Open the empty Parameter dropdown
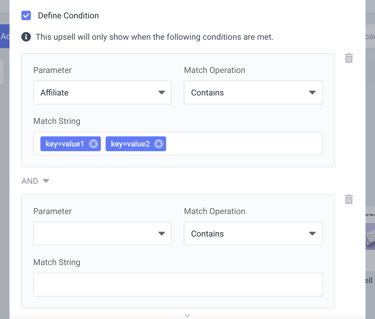This screenshot has width=375, height=319. 103,234
